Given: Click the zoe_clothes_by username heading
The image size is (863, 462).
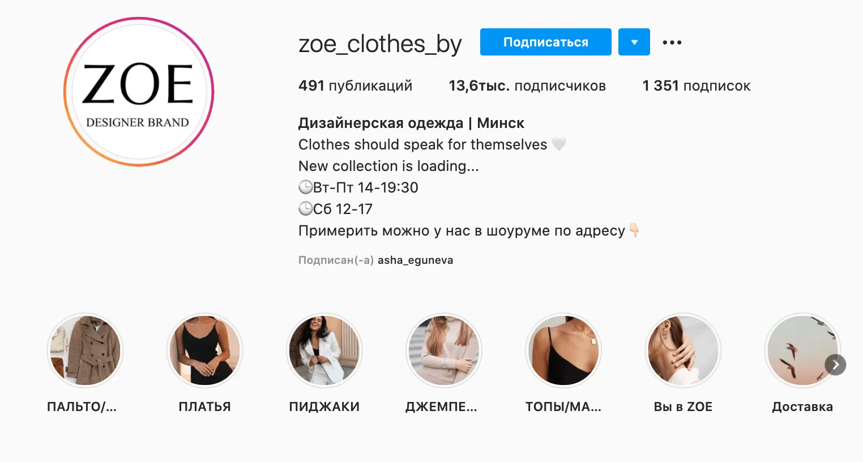Looking at the screenshot, I should [x=380, y=44].
